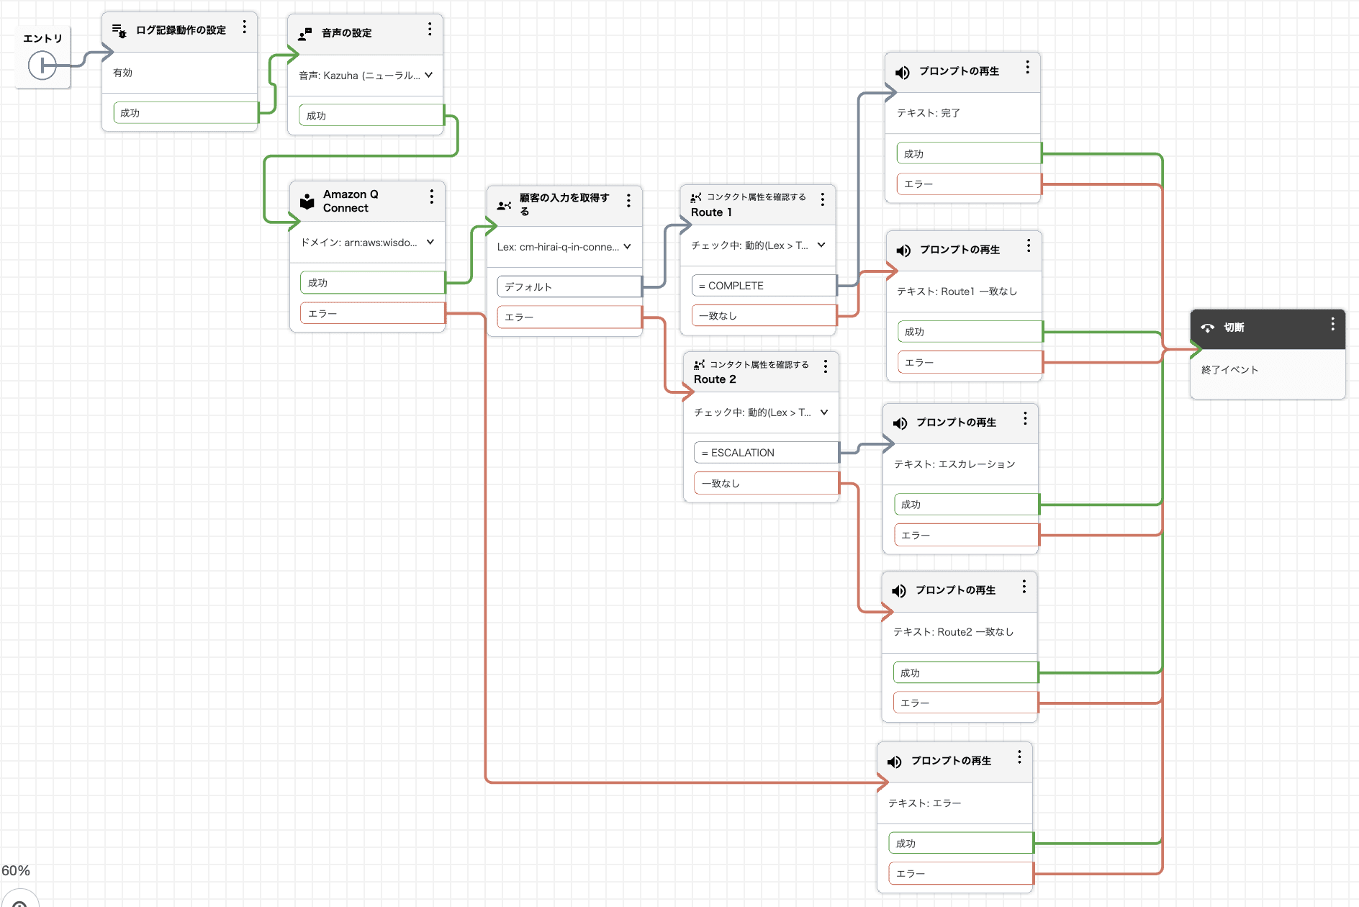1359x907 pixels.
Task: Click the テキスト: エラー prompt text
Action: coord(925,803)
